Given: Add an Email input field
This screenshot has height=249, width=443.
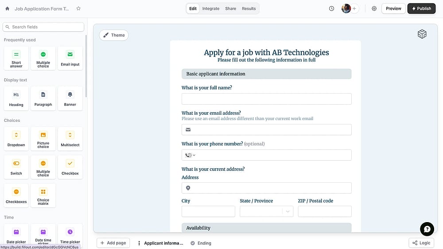Looking at the screenshot, I should point(70,58).
